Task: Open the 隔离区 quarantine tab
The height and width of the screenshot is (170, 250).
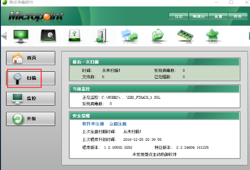Action: (x=198, y=16)
